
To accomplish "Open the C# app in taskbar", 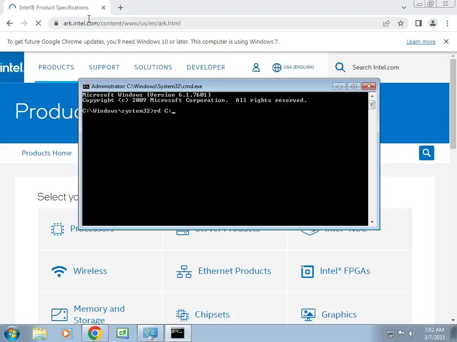I will coord(123,333).
